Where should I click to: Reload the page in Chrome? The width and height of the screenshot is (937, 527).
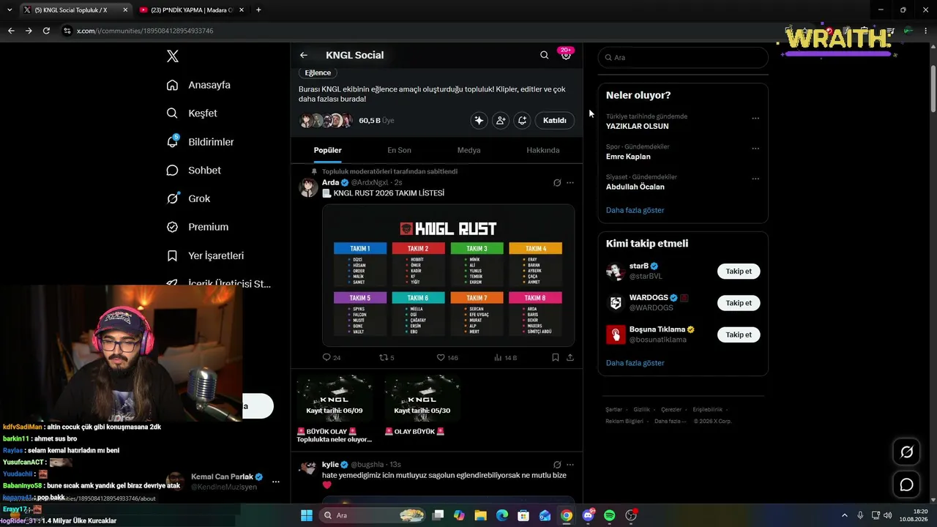46,31
